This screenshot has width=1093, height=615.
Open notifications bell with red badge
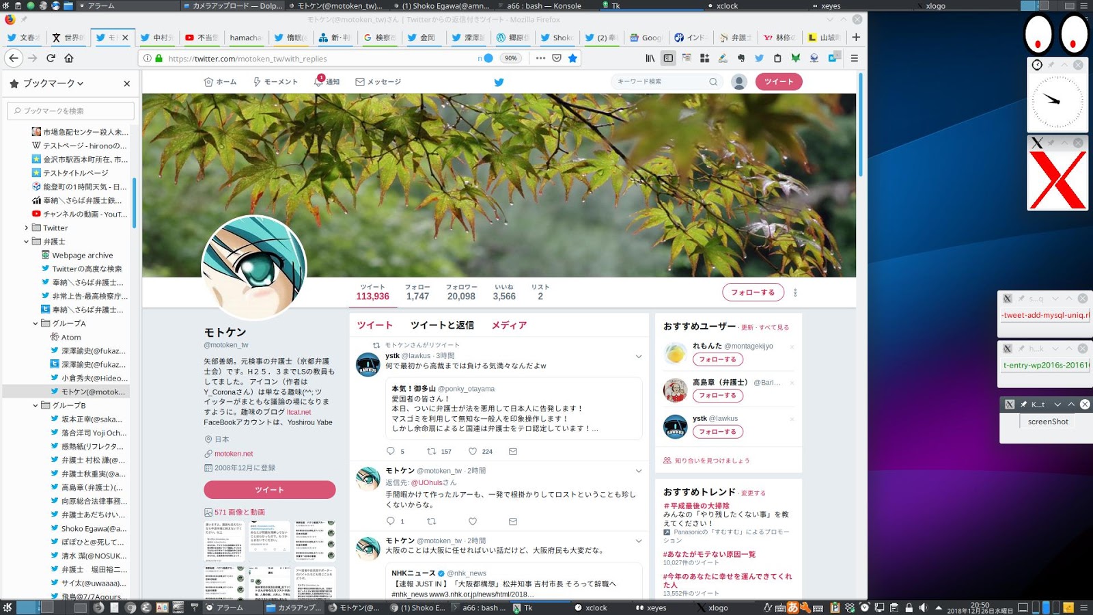318,81
